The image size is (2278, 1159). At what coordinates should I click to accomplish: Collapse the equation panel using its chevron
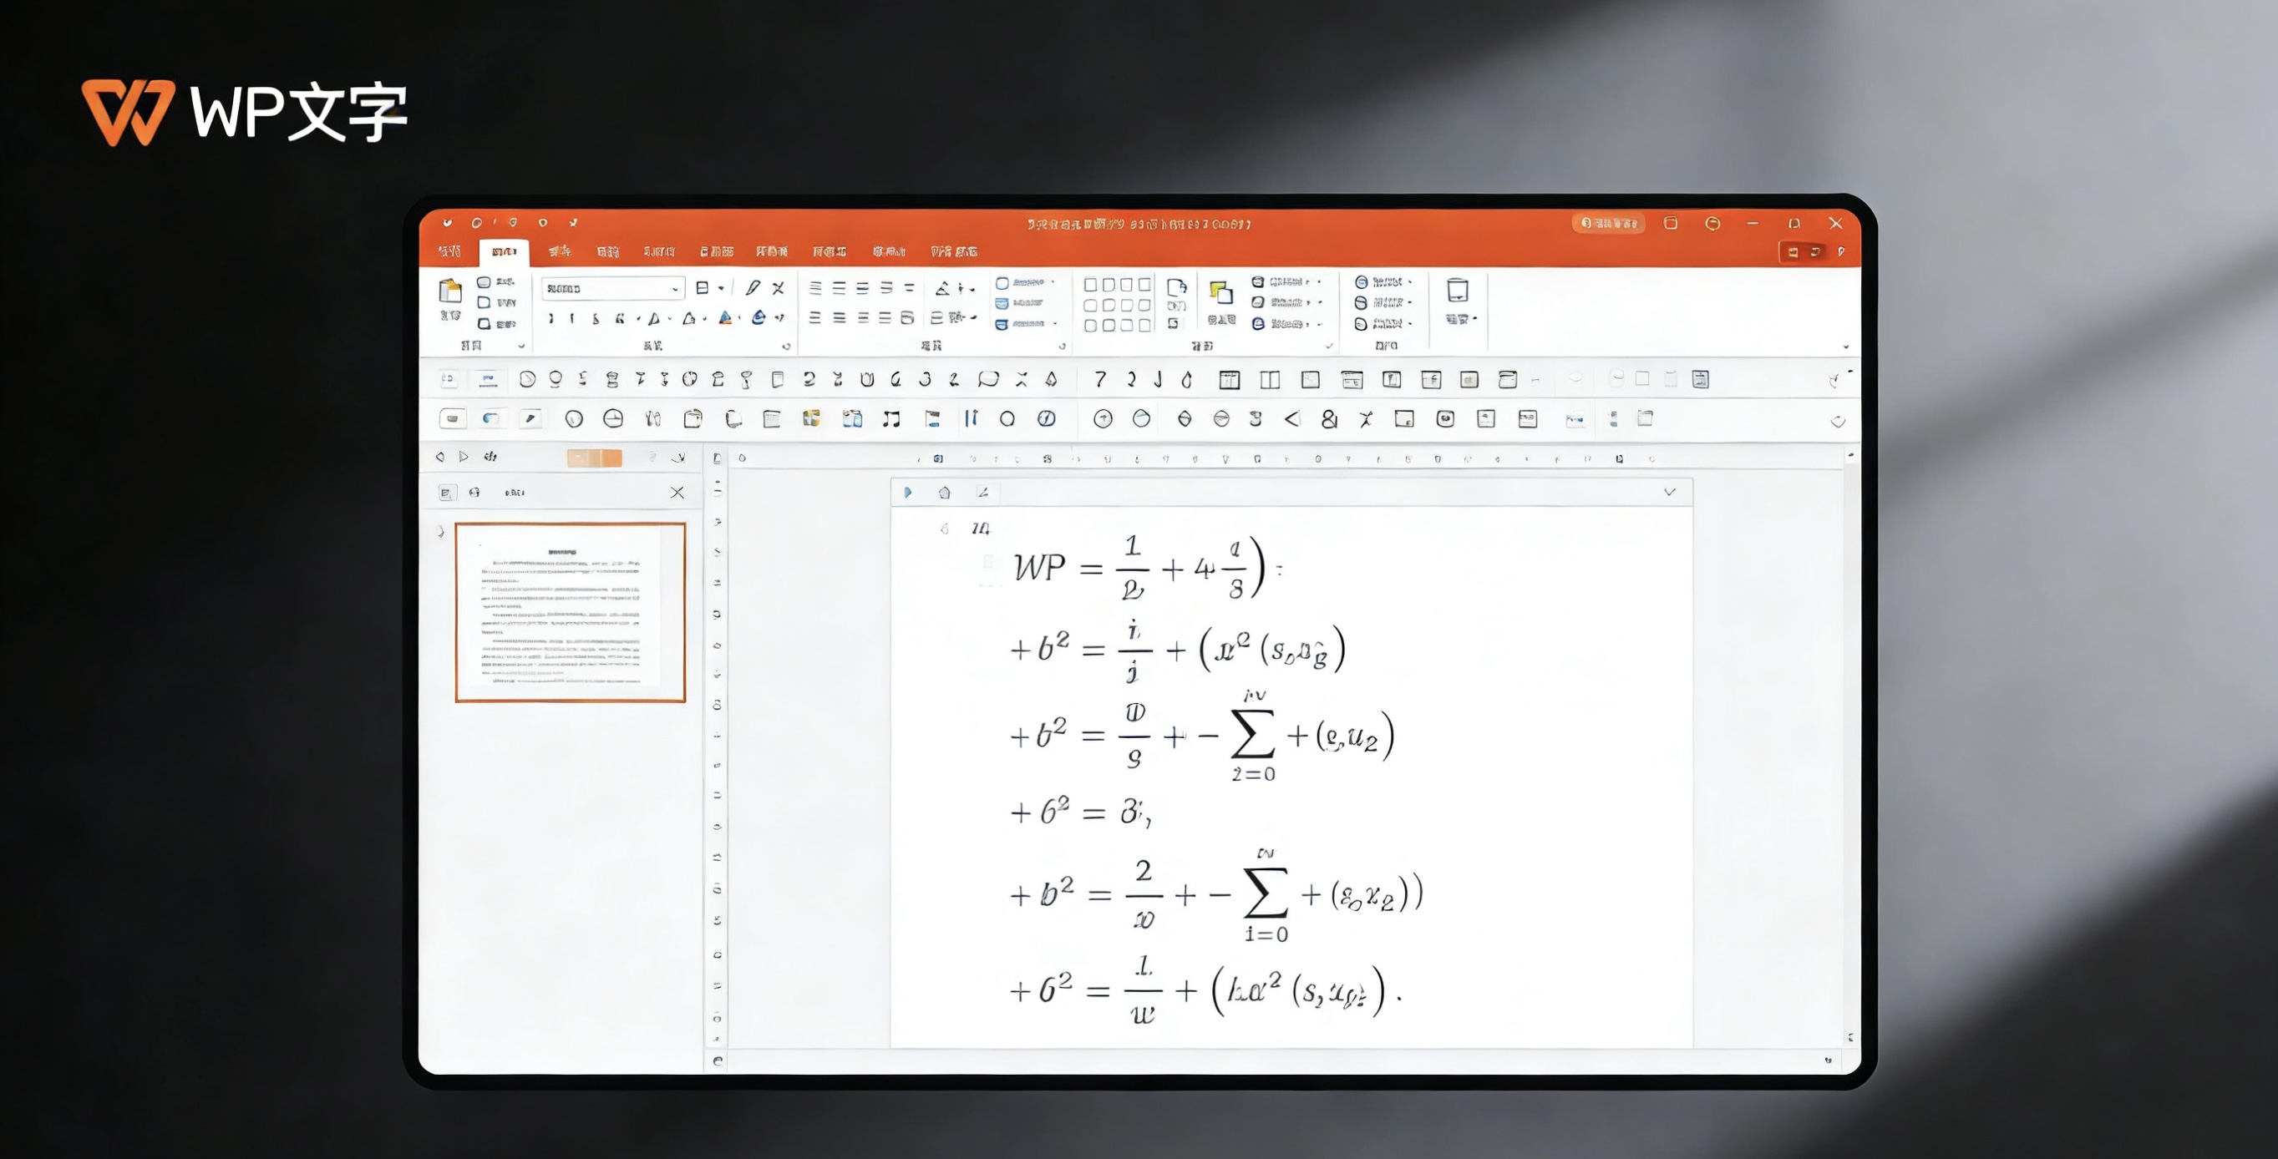[x=1670, y=492]
